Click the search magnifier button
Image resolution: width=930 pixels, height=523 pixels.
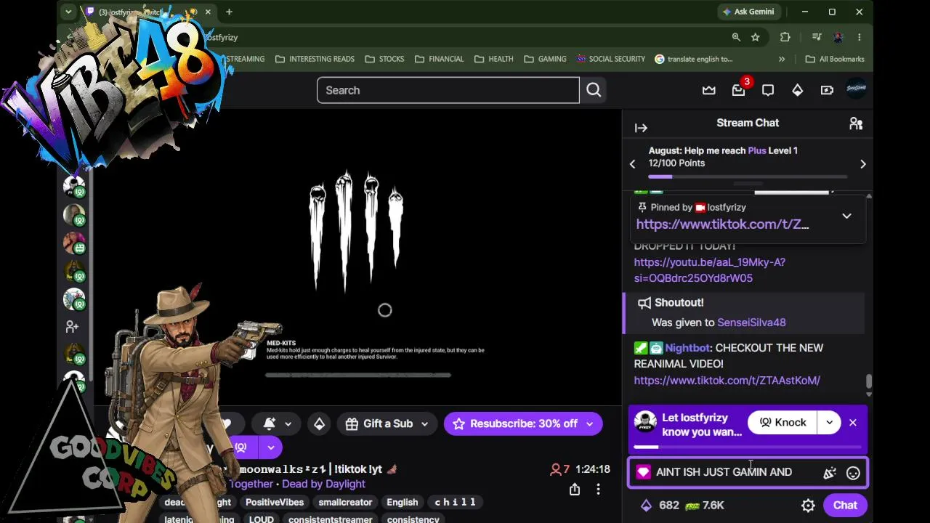click(594, 90)
